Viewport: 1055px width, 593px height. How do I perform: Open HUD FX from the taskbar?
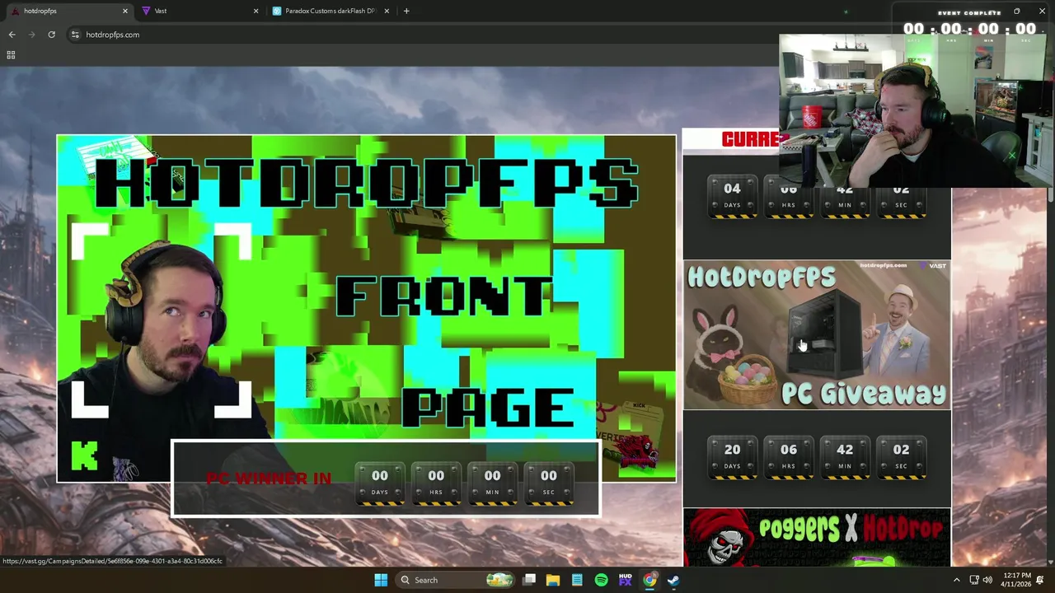point(625,580)
